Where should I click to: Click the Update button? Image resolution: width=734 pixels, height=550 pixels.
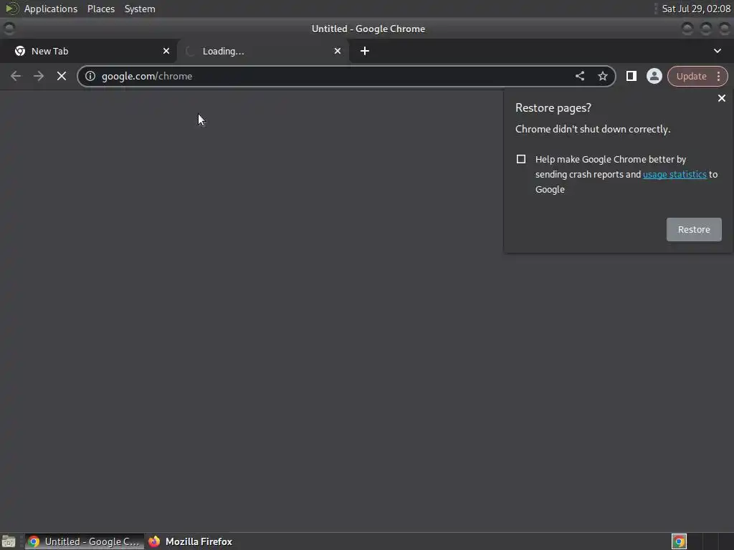point(691,76)
